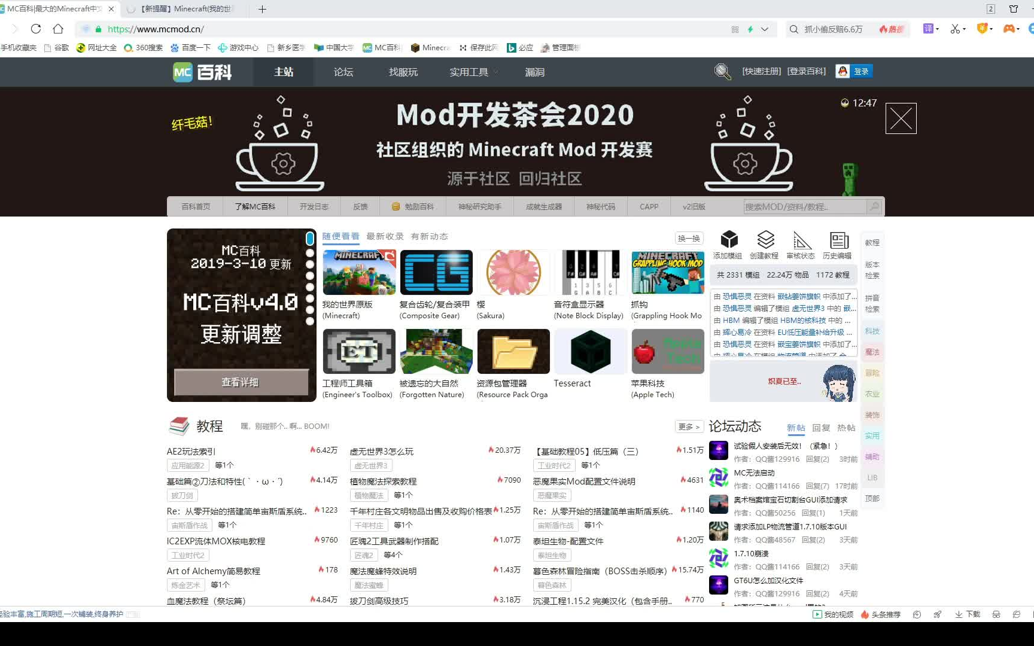Open 历史编辑 newspaper icon
Image resolution: width=1034 pixels, height=646 pixels.
tap(839, 240)
